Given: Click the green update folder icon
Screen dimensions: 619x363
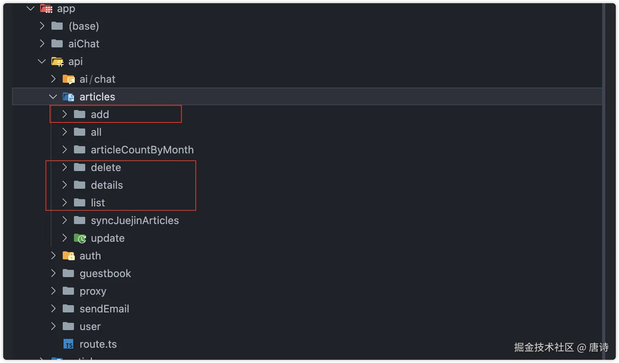Looking at the screenshot, I should click(x=80, y=238).
